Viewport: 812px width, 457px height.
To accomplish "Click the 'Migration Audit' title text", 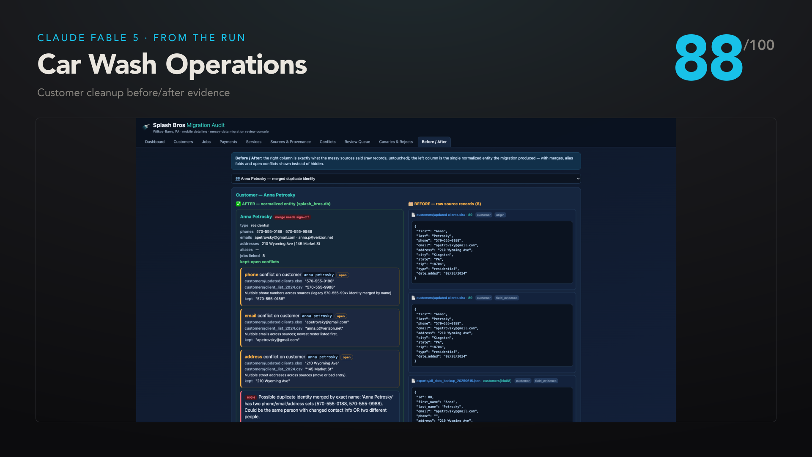I will pyautogui.click(x=206, y=125).
